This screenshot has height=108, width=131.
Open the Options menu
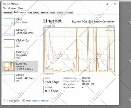(12, 8)
